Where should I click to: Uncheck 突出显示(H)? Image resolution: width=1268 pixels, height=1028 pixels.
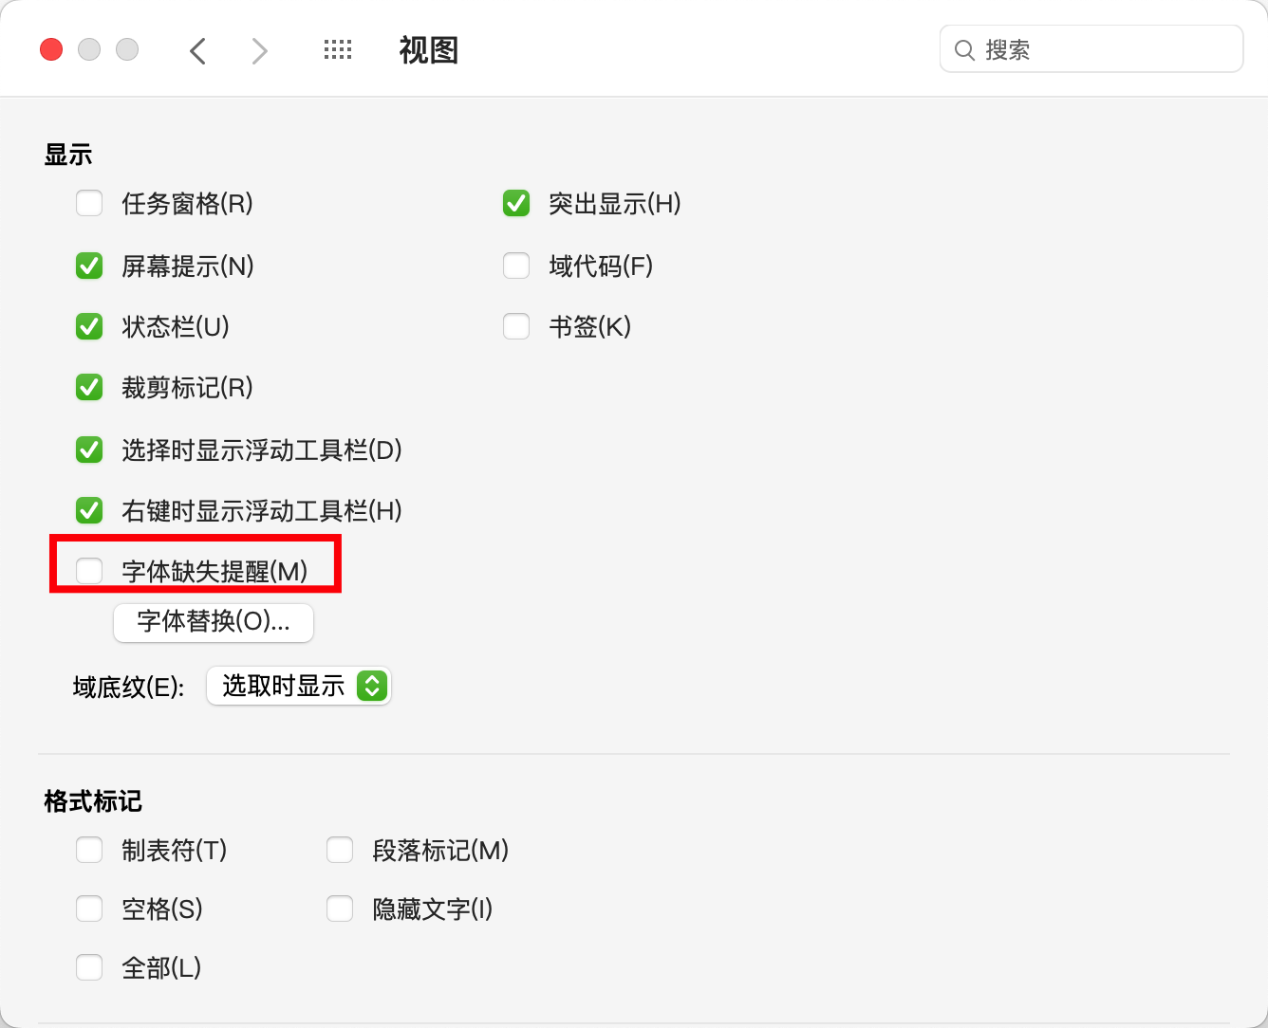click(516, 203)
